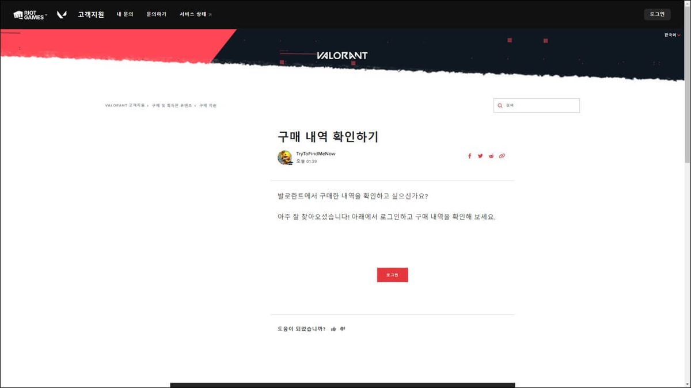Click the red 로그인 button in article

click(x=392, y=275)
